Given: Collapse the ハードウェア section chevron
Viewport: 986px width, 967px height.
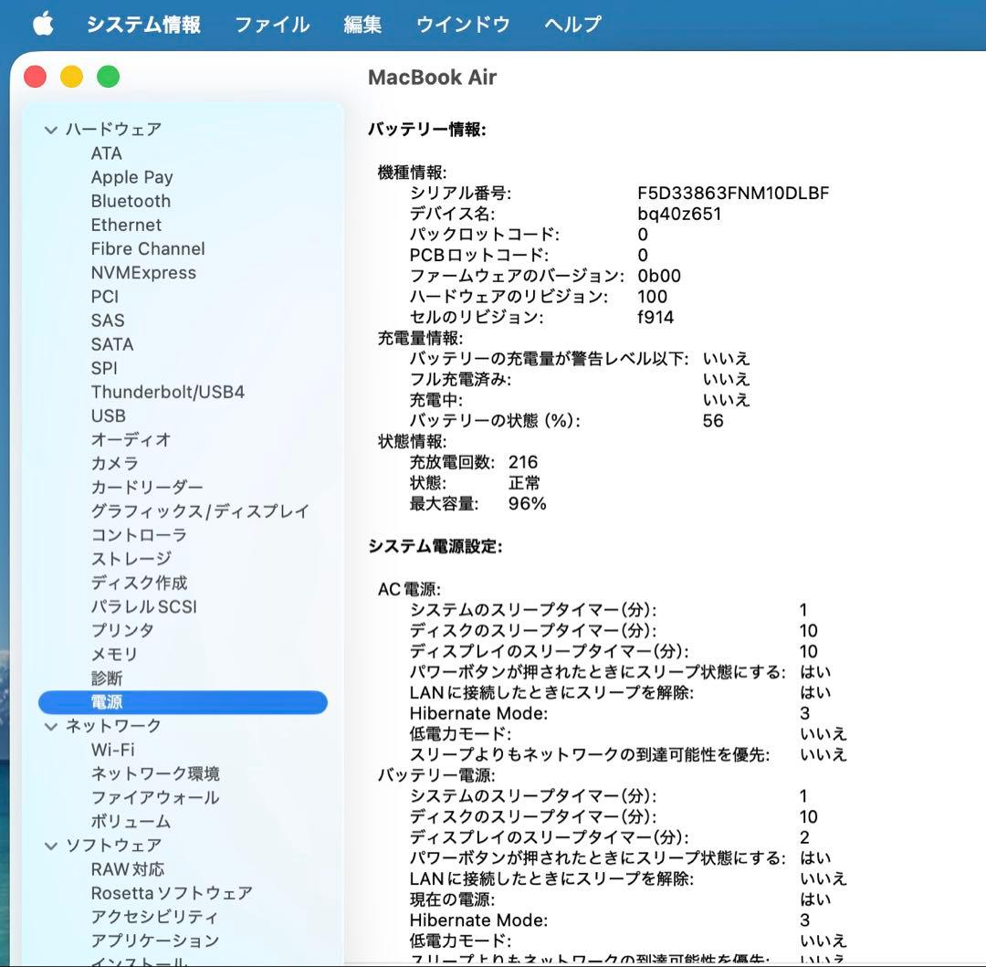Looking at the screenshot, I should click(x=51, y=131).
